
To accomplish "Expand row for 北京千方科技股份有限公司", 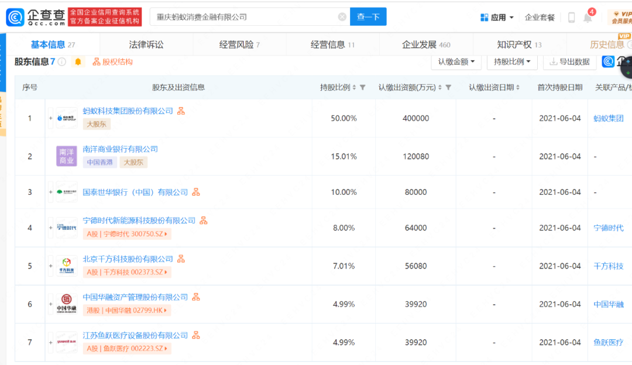I will click(x=50, y=266).
